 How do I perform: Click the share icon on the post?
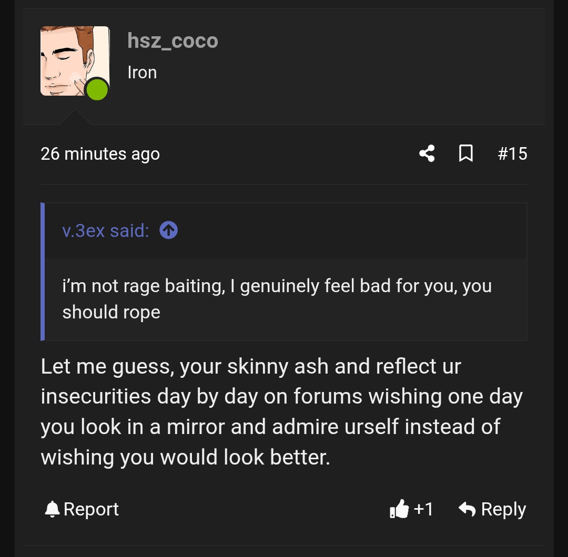[427, 153]
